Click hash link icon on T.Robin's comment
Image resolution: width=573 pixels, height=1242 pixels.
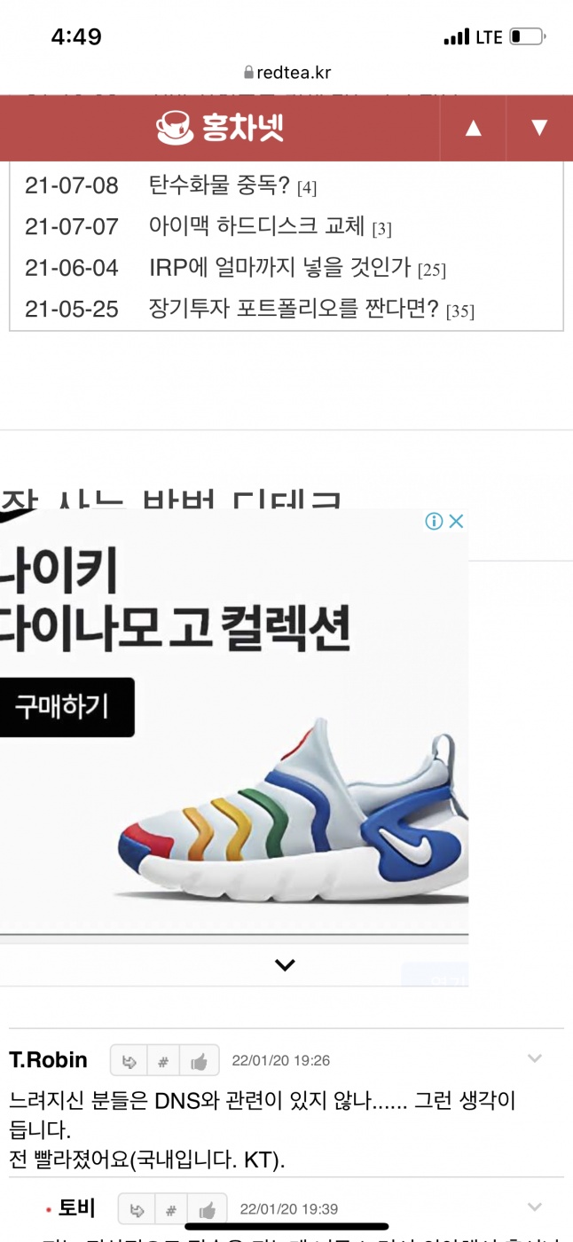pos(163,1060)
